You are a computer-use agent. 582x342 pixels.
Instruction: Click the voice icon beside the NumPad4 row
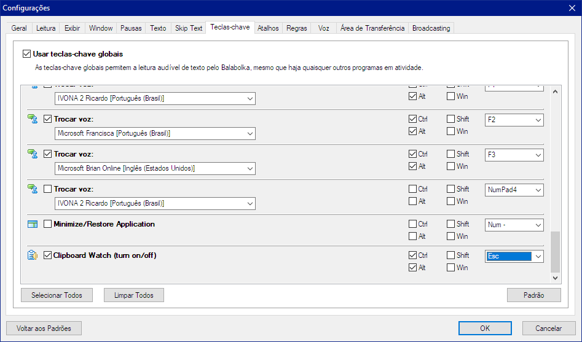[33, 189]
